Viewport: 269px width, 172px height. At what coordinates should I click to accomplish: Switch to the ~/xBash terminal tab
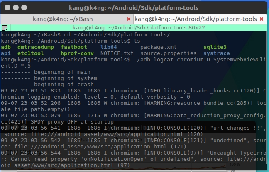pos(63,19)
